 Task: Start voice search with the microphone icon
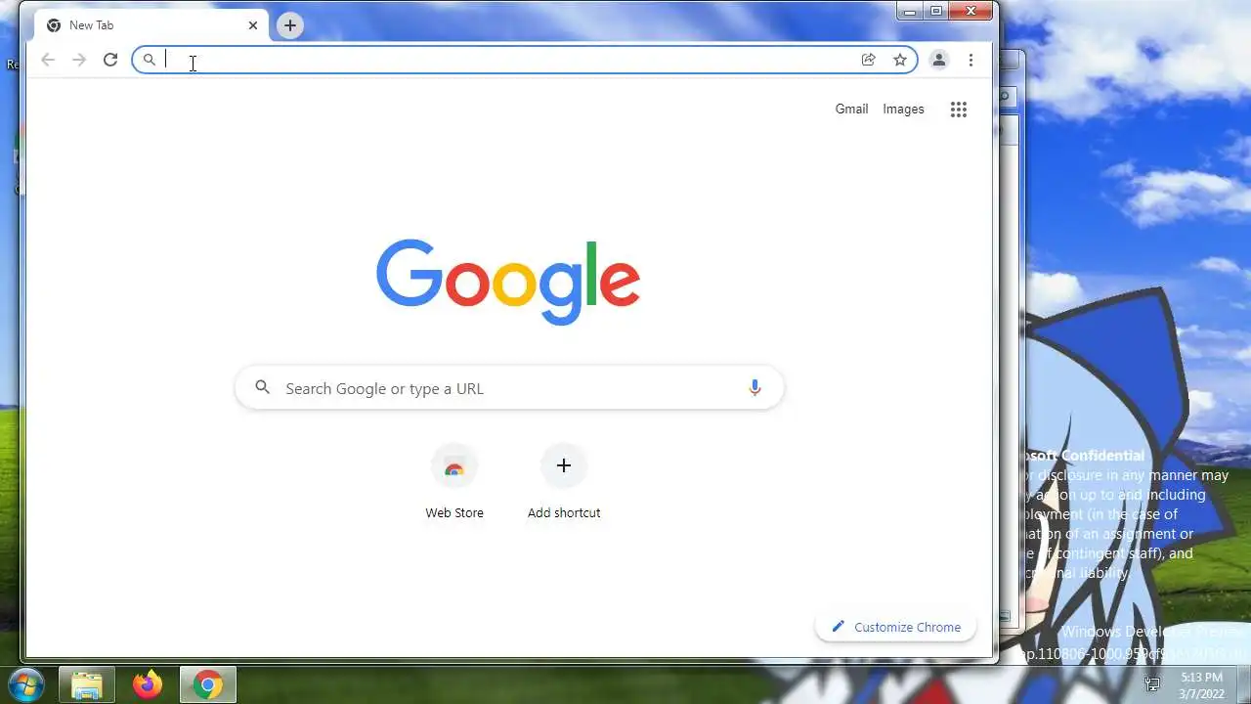coord(755,388)
